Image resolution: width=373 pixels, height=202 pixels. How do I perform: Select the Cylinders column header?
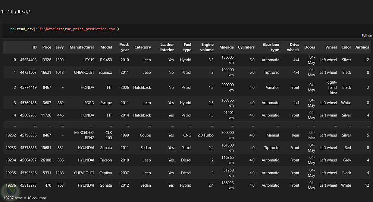click(x=246, y=47)
